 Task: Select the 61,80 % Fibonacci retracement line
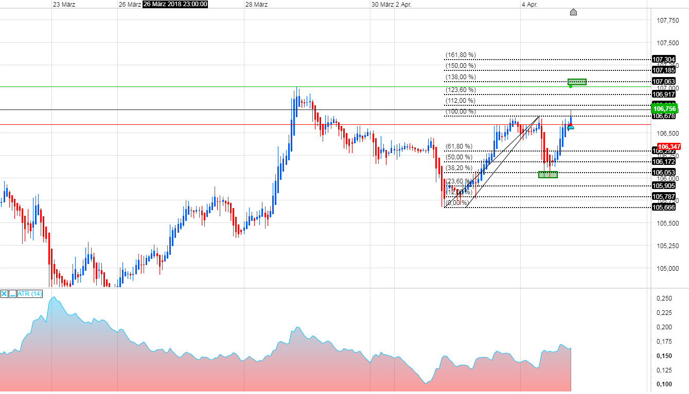[458, 146]
